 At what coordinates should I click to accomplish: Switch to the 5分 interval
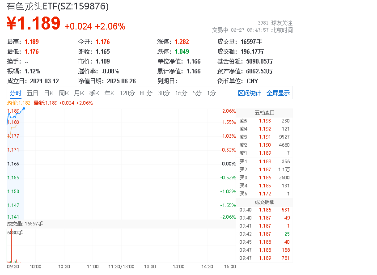point(197,93)
